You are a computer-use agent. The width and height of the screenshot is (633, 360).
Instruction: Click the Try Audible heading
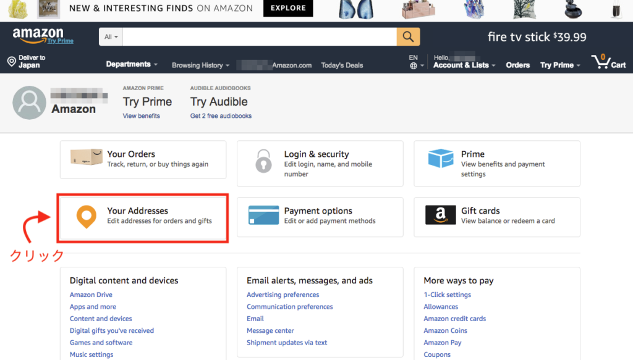coord(219,102)
